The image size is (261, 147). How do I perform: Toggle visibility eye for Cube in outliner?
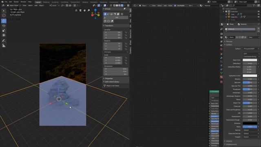point(259,14)
